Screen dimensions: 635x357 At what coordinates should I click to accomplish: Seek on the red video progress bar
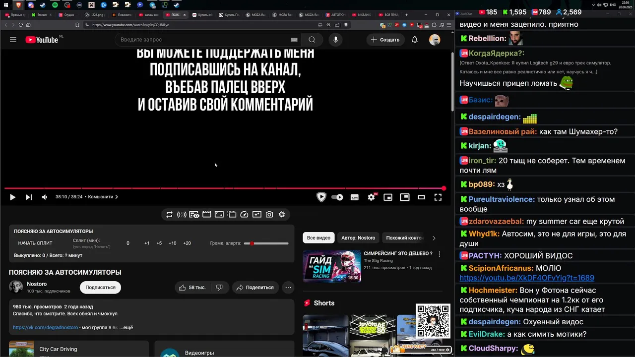pos(225,188)
